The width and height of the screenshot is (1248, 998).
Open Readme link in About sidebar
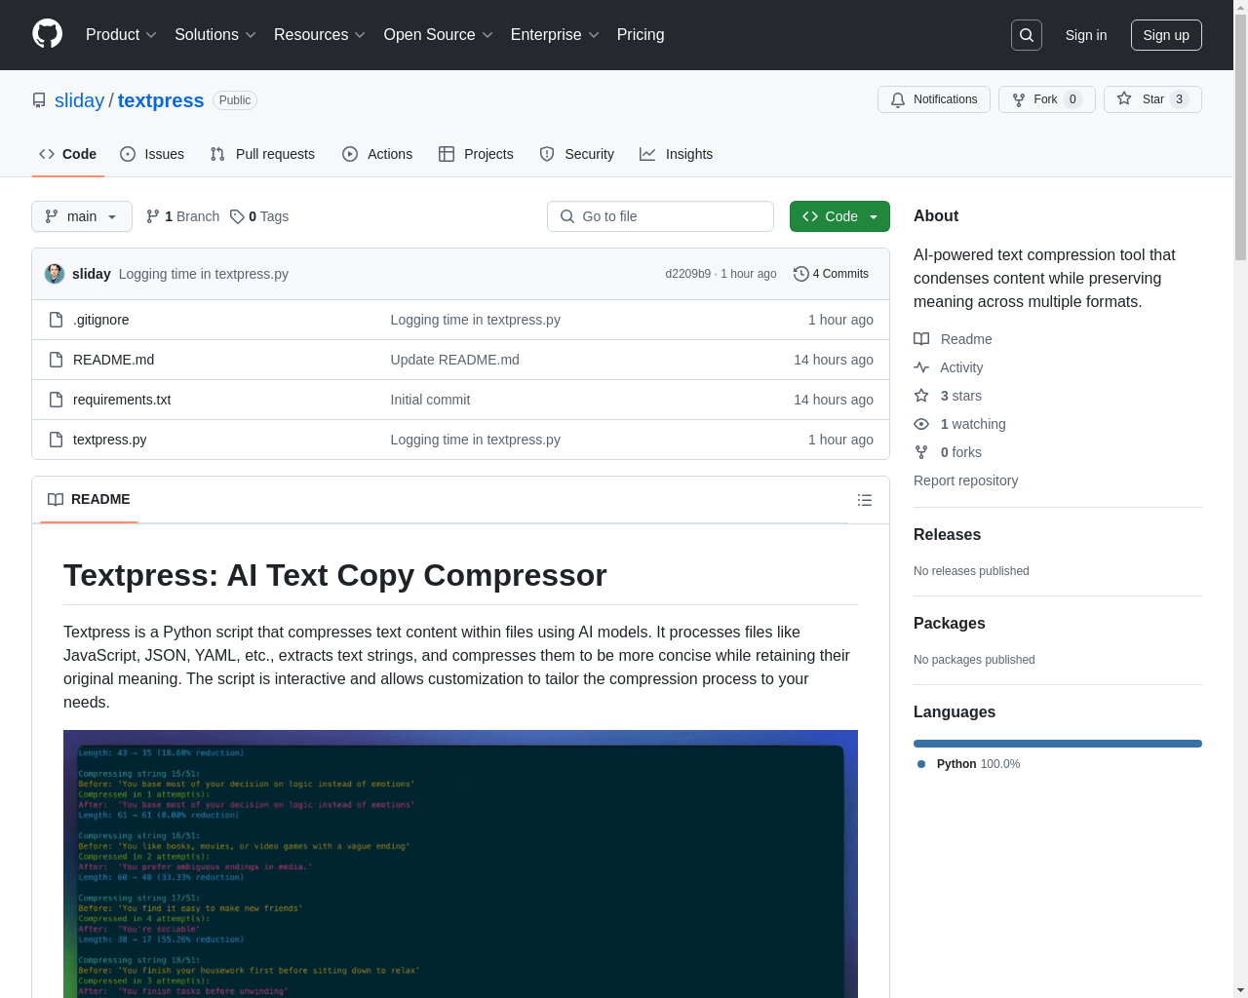[x=953, y=339]
